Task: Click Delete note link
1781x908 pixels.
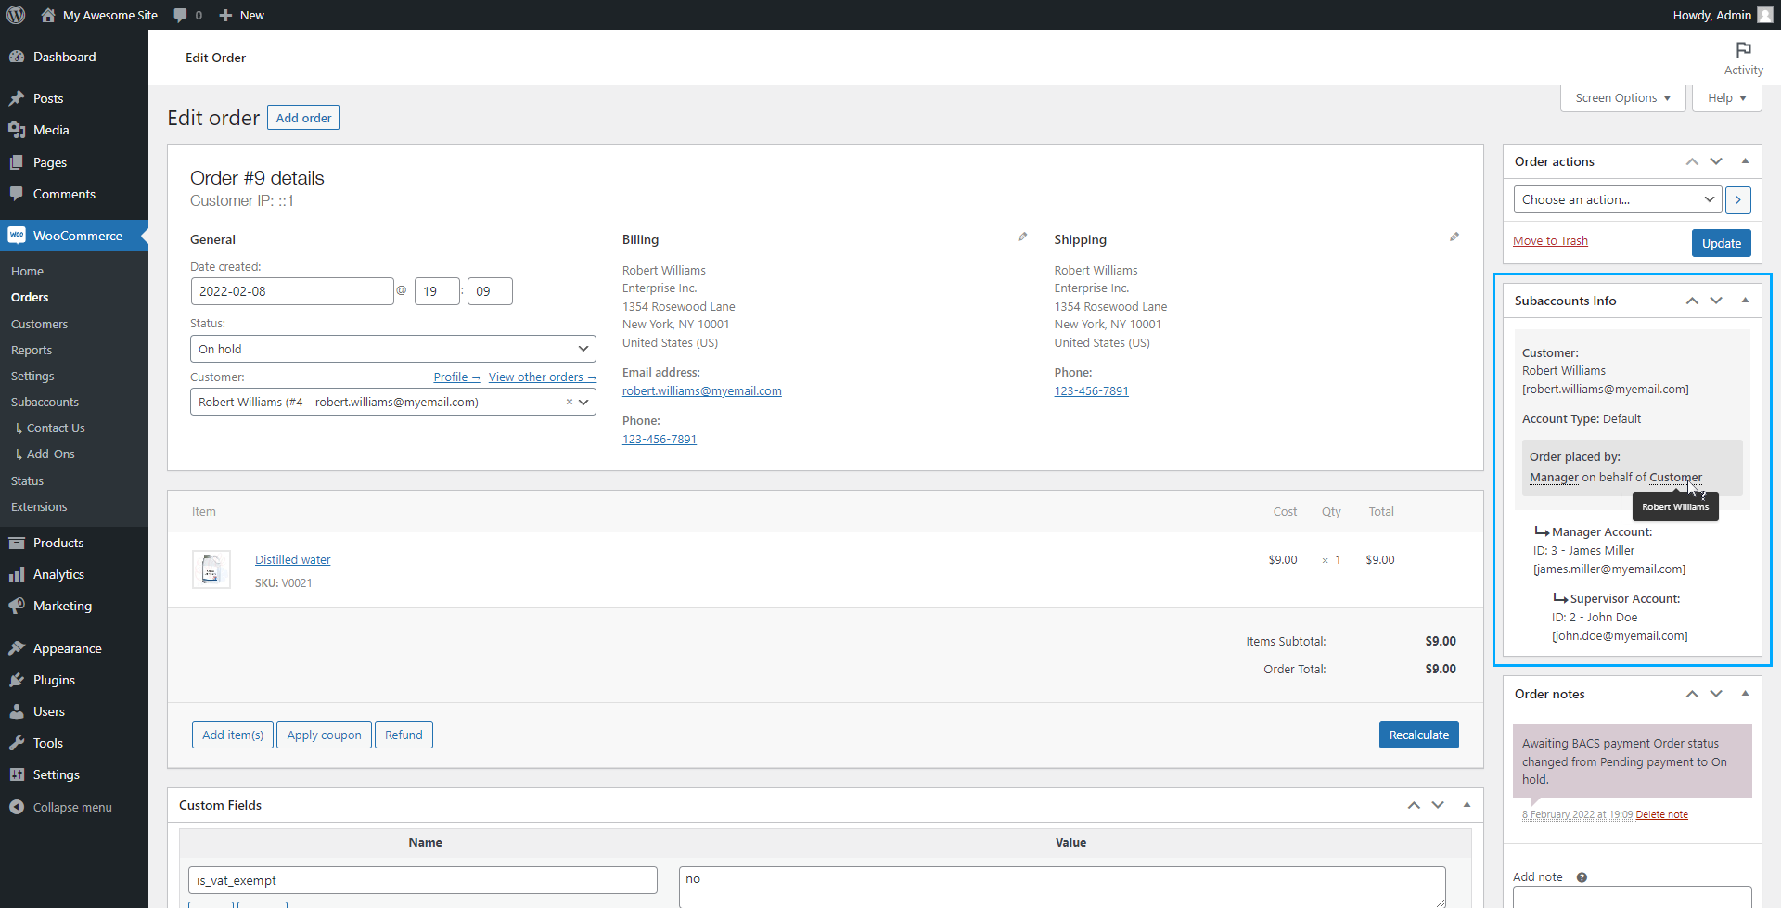Action: [x=1661, y=814]
